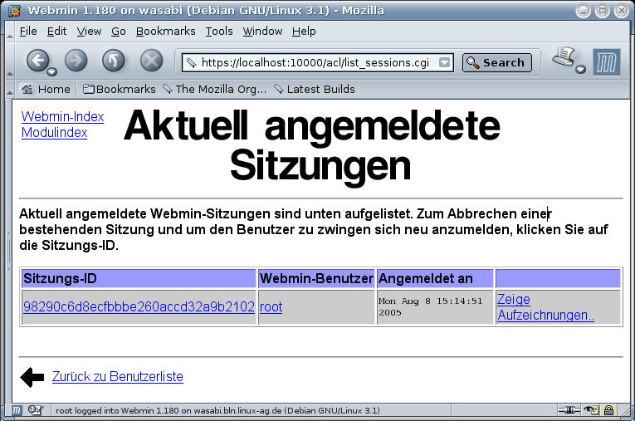Open the View menu
635x421 pixels.
point(89,32)
